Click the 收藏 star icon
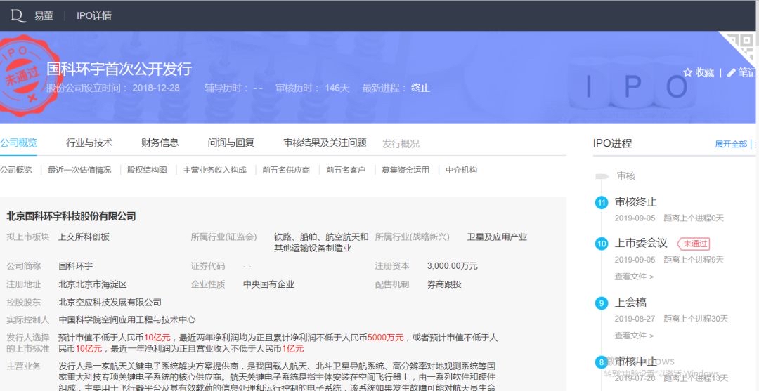 pyautogui.click(x=687, y=72)
